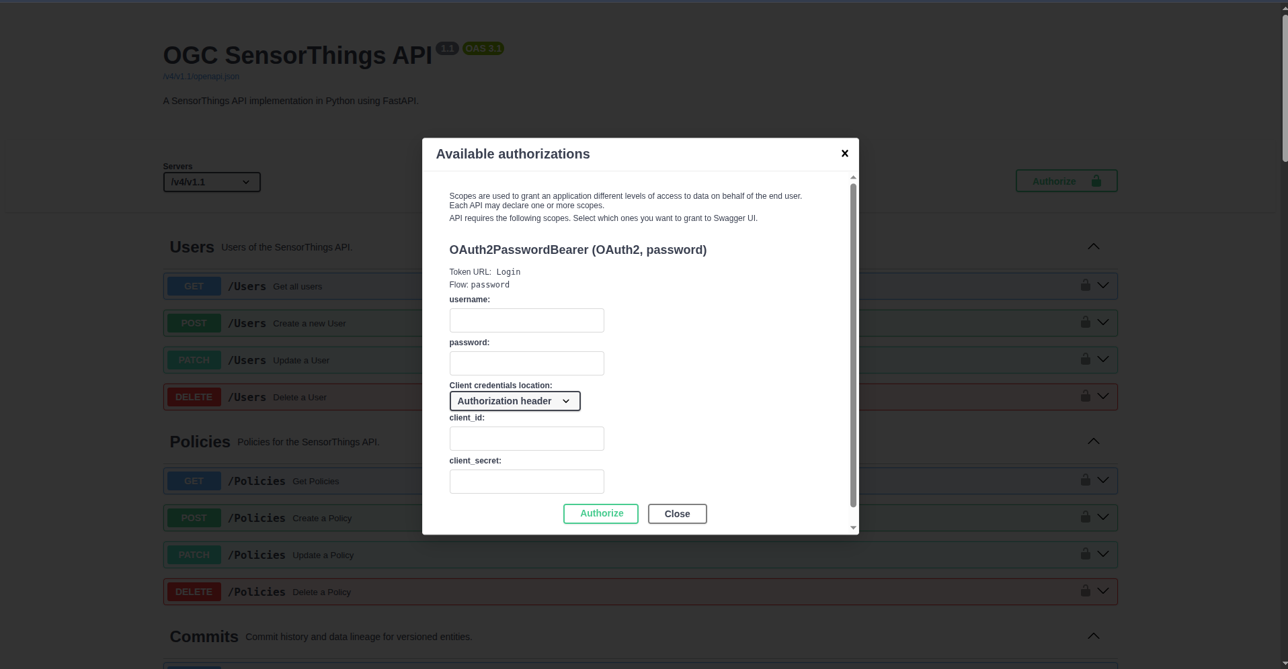The height and width of the screenshot is (669, 1288).
Task: Focus the client_secret input field
Action: (526, 482)
